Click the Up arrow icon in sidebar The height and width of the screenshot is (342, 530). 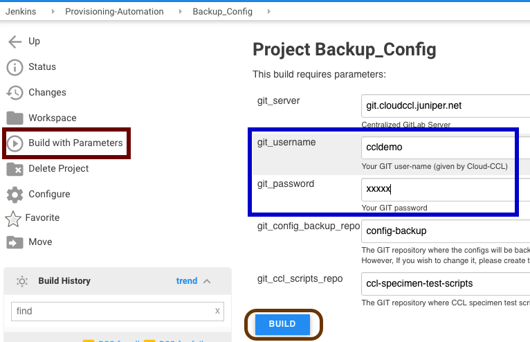pyautogui.click(x=15, y=42)
